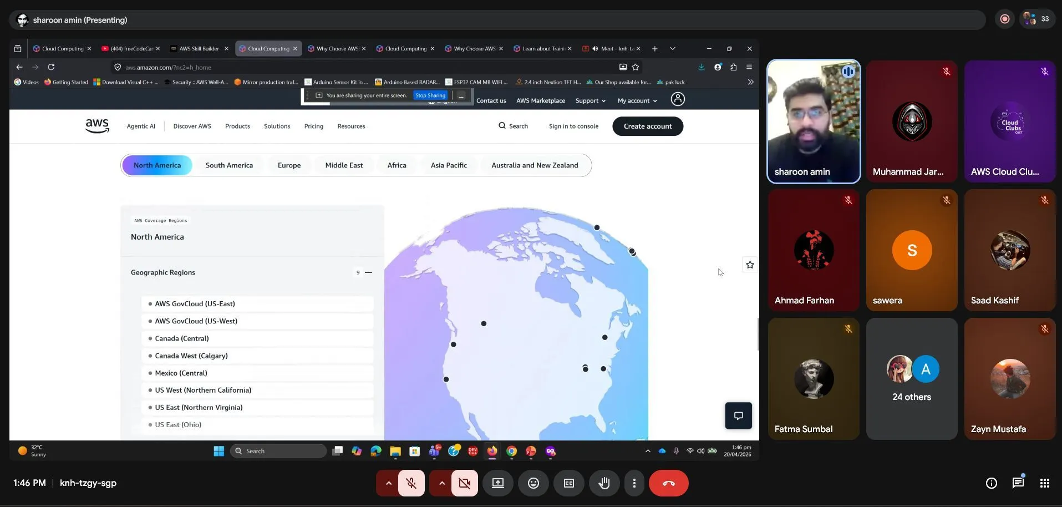Click the AWS logo
The height and width of the screenshot is (507, 1062).
tap(97, 126)
